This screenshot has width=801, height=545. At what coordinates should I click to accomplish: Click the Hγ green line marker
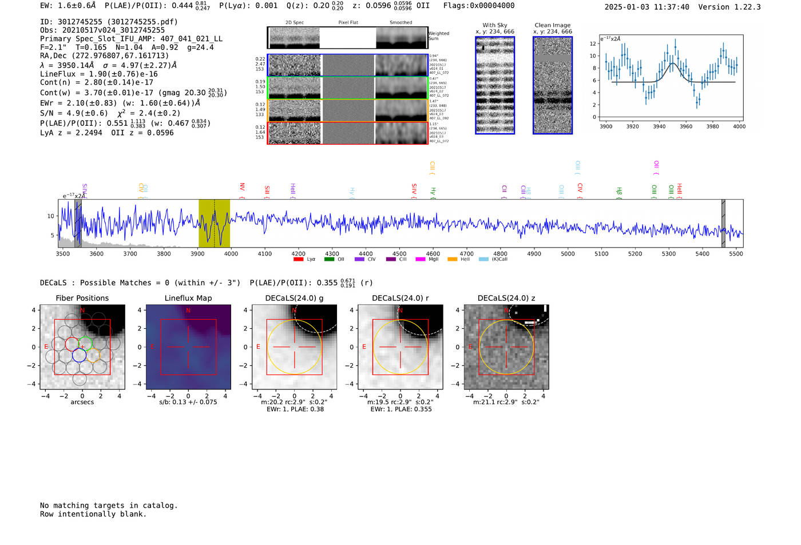point(433,193)
